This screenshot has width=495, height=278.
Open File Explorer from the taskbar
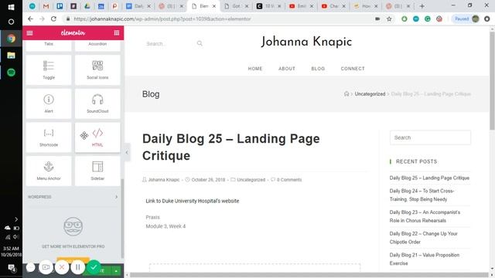pyautogui.click(x=11, y=56)
